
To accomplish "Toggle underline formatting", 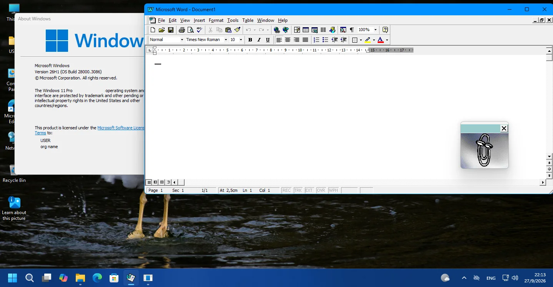I will tap(268, 40).
